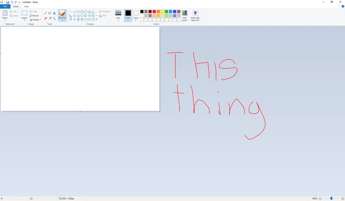
Task: Click the Cut button
Action: pos(13,11)
